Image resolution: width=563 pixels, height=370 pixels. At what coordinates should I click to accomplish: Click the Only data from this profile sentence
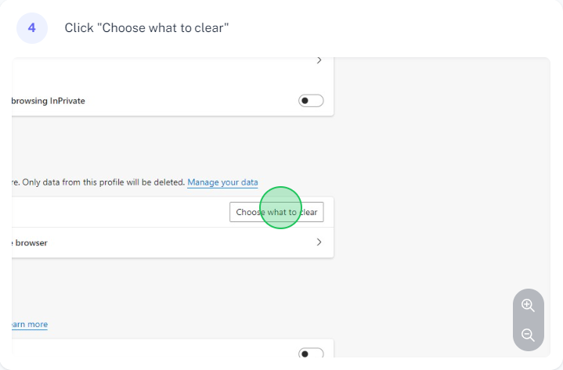[99, 182]
